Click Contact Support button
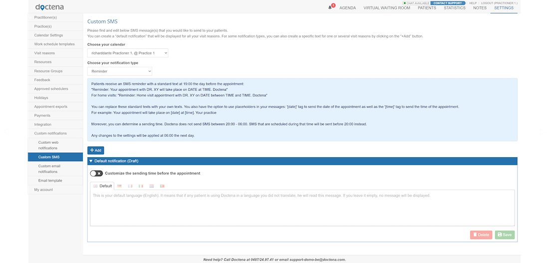 (x=448, y=3)
